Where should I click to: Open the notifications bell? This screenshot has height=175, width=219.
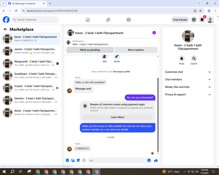tap(202, 20)
